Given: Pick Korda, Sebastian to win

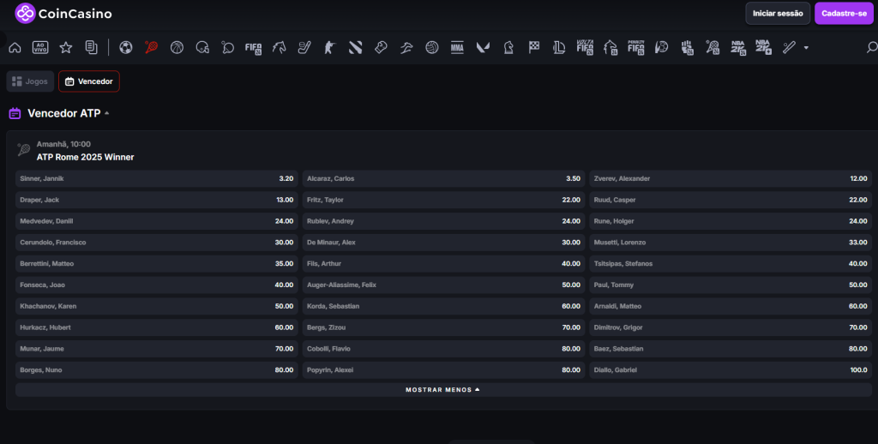Looking at the screenshot, I should (x=443, y=306).
